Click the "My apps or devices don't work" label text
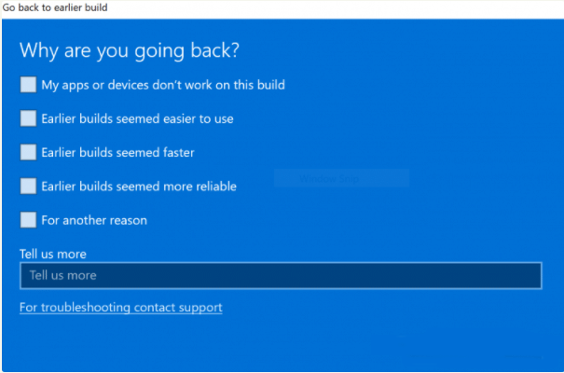This screenshot has height=373, width=564. pos(163,85)
